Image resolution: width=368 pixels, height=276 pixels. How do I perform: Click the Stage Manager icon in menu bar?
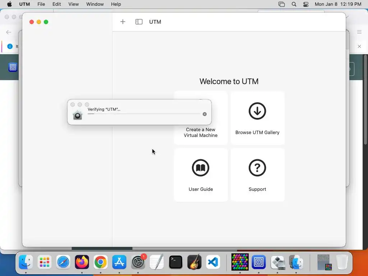281,4
